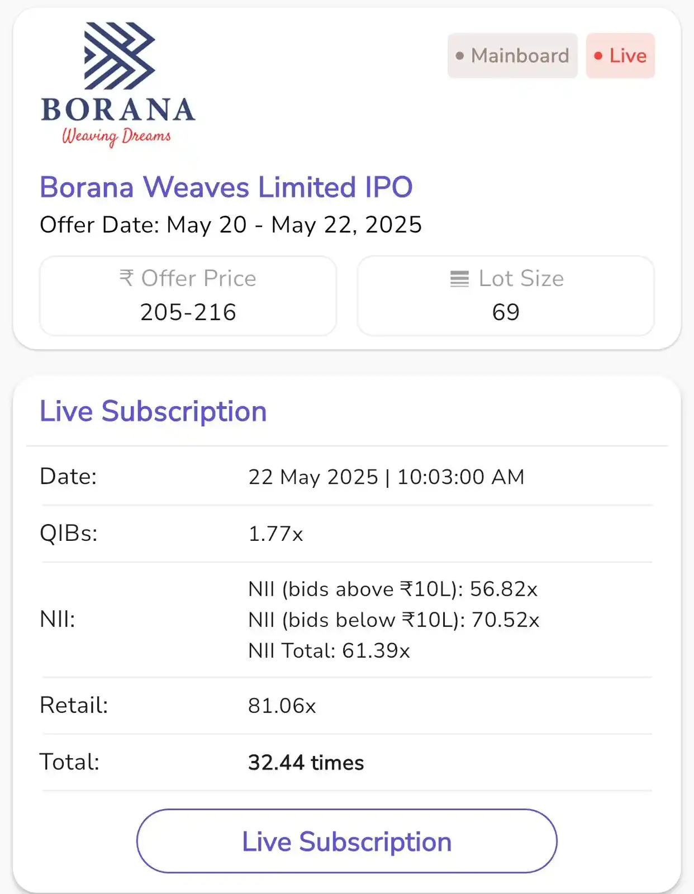
Task: Click NII bids below ₹10L 70.52x line
Action: [x=394, y=620]
